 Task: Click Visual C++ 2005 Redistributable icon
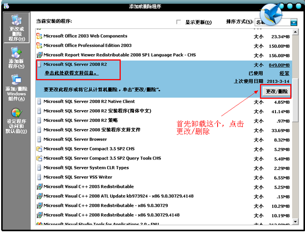tap(39, 187)
